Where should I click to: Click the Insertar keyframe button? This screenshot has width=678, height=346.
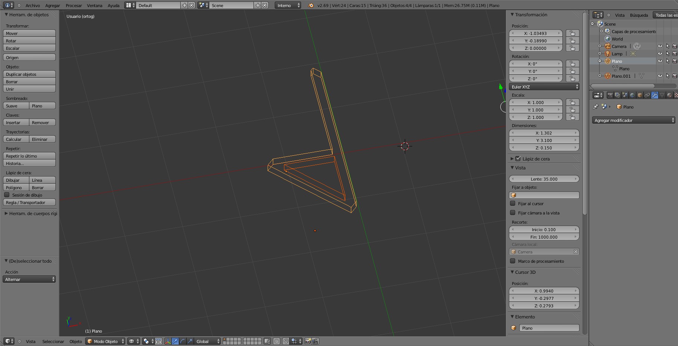(x=16, y=122)
